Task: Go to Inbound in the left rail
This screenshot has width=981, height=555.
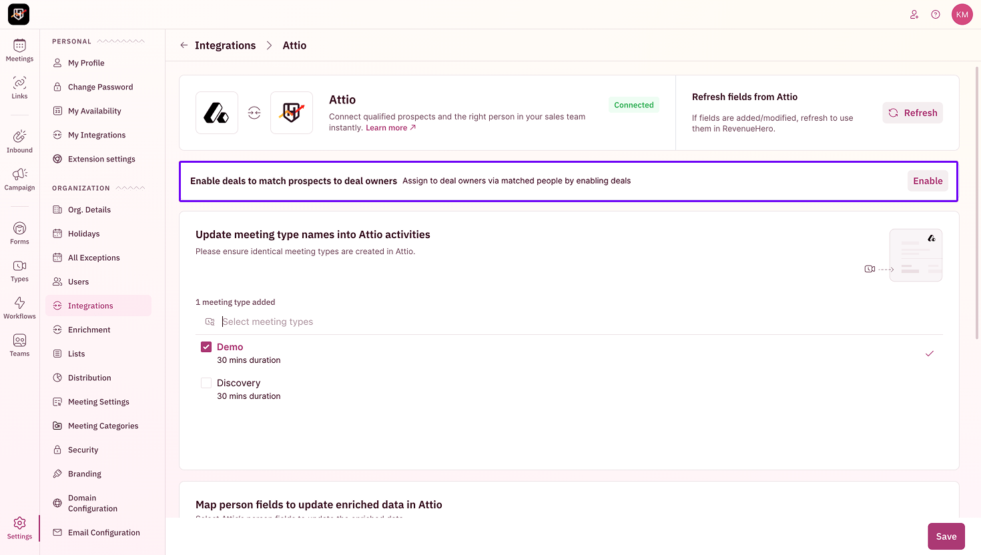Action: click(x=19, y=141)
